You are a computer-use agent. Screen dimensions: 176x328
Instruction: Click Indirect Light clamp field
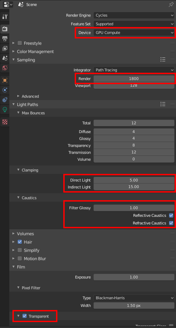click(134, 187)
